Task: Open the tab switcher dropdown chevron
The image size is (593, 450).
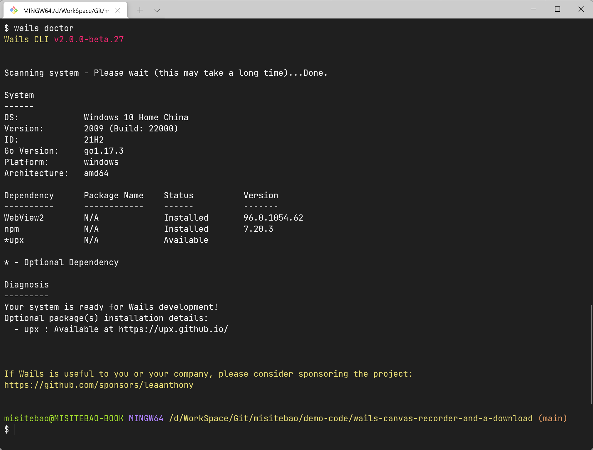Action: click(157, 10)
